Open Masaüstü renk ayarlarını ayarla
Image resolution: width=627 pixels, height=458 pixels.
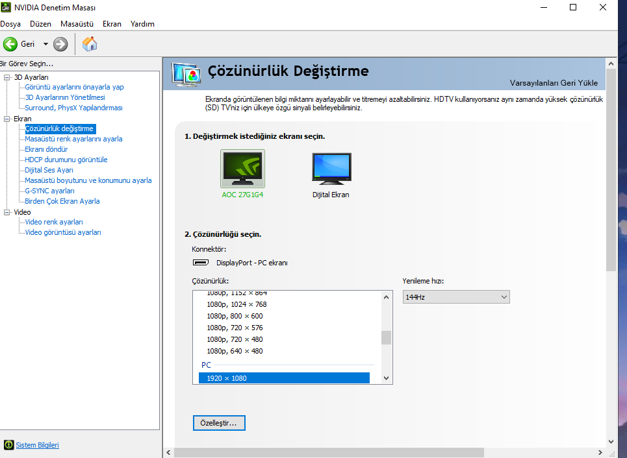[x=73, y=139]
